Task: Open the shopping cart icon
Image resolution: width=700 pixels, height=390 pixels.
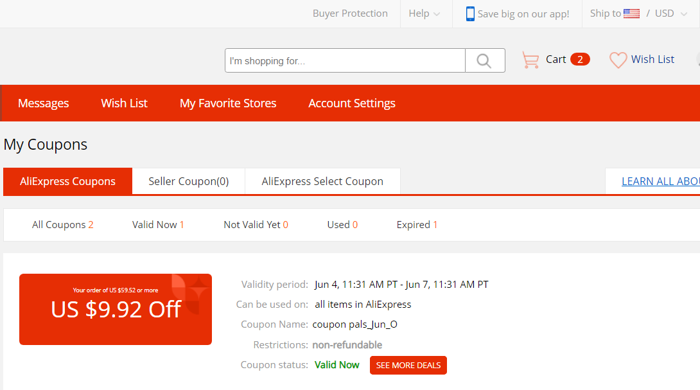Action: [530, 60]
